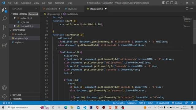Split the editor to the right
The height and width of the screenshot is (110, 196).
pyautogui.click(x=187, y=9)
